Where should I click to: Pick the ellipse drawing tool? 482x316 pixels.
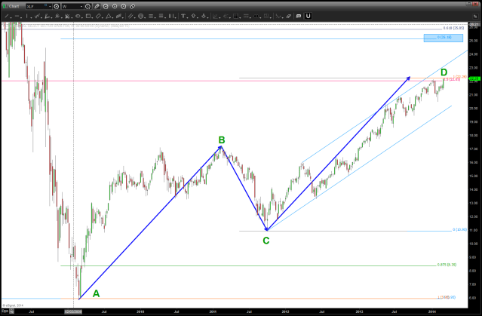tap(78, 16)
